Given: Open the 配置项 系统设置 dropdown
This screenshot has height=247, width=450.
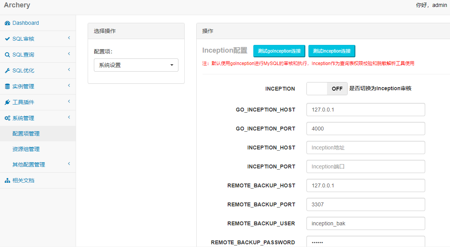Looking at the screenshot, I should [136, 65].
